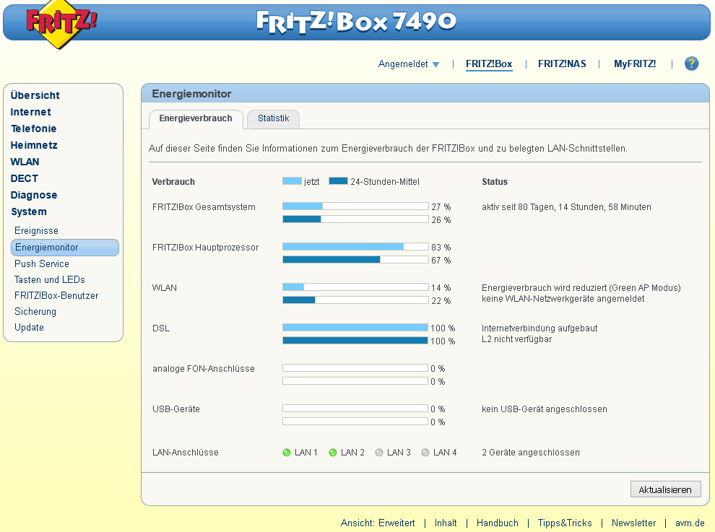Open the Übersicht menu
Screen dimensions: 715x532
coord(35,95)
